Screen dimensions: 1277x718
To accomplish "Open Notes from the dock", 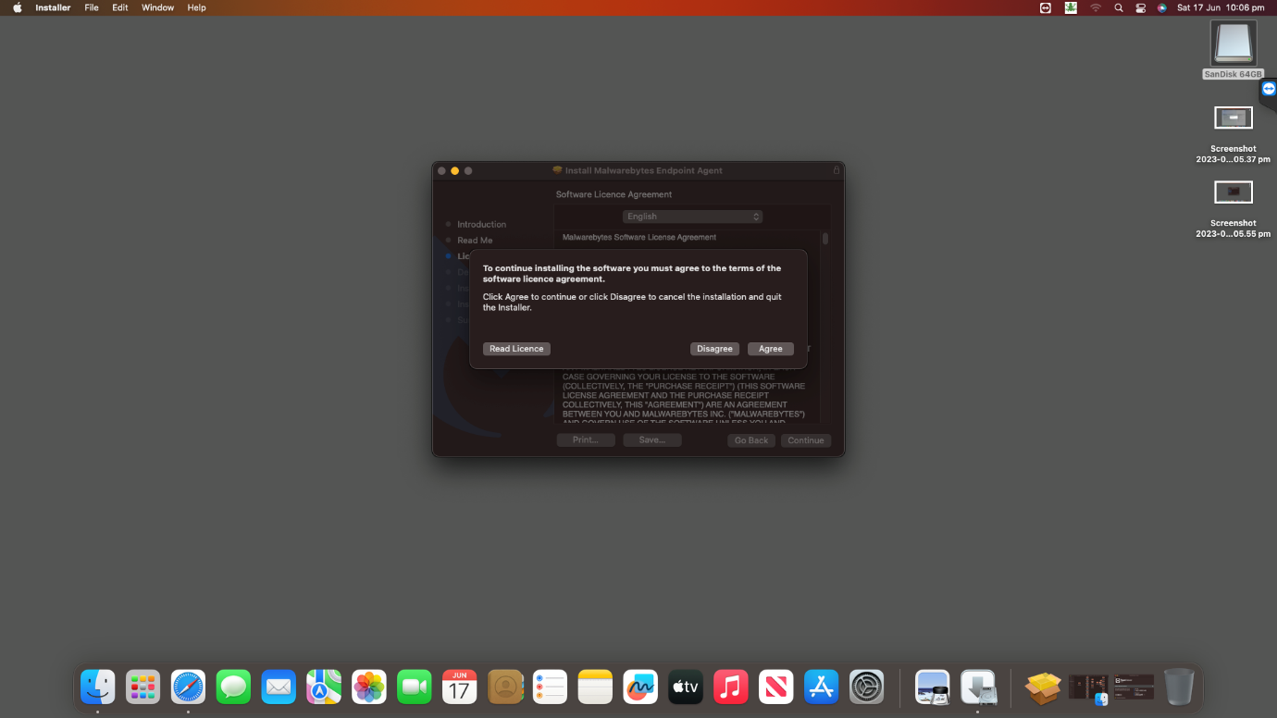I will (595, 687).
